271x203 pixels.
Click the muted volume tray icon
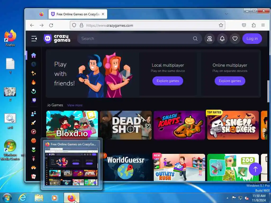tap(247, 198)
